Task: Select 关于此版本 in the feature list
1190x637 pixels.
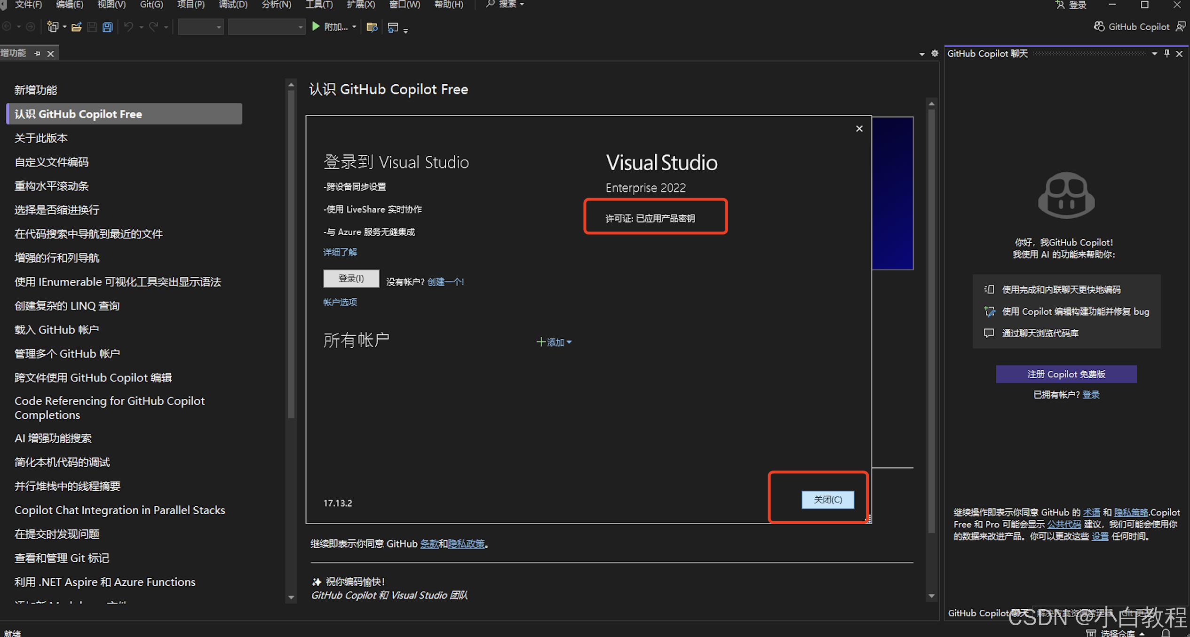Action: (x=41, y=138)
